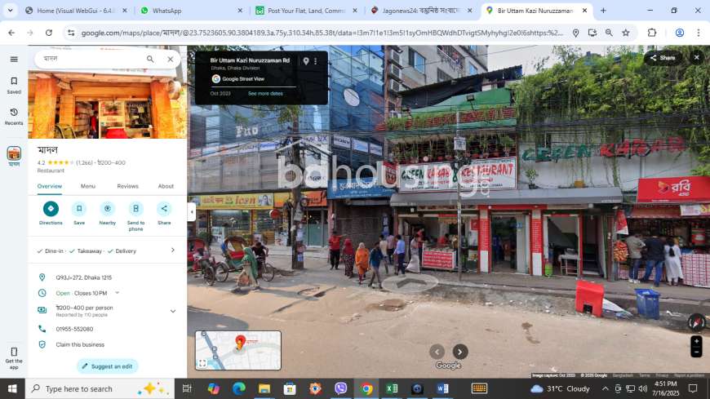This screenshot has height=399, width=710.
Task: Click the Street View compass
Action: tap(696, 322)
